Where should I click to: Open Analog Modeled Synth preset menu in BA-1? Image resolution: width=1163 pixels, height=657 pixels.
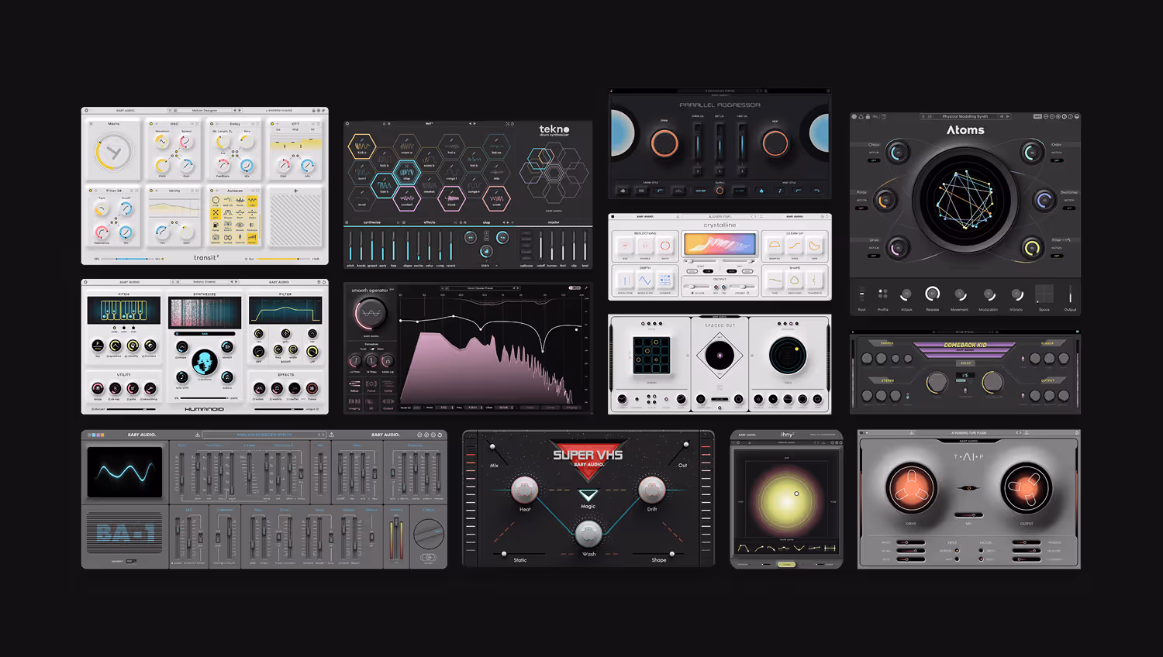(x=264, y=435)
